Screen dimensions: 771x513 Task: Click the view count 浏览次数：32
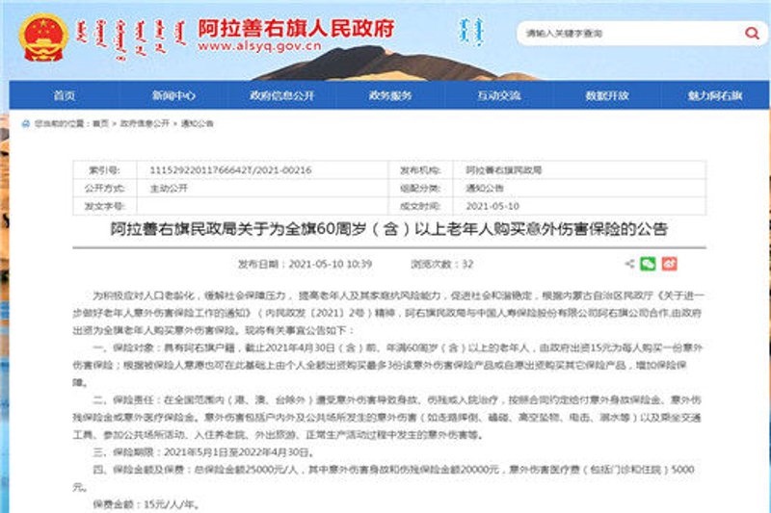442,264
